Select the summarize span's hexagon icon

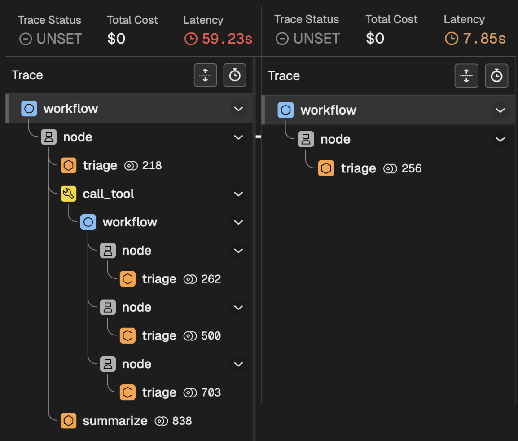[68, 421]
